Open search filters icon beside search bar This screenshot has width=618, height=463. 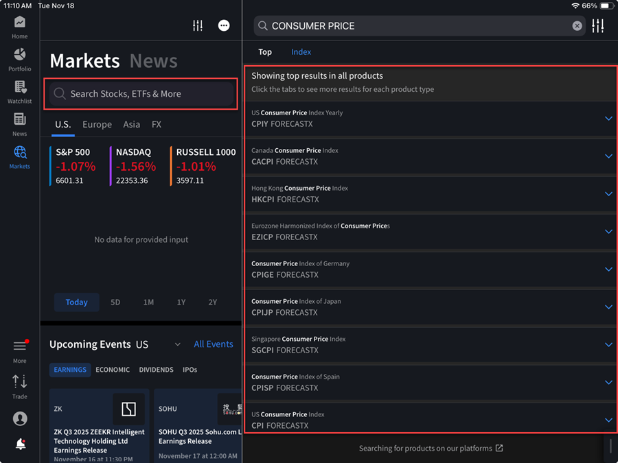coord(597,25)
